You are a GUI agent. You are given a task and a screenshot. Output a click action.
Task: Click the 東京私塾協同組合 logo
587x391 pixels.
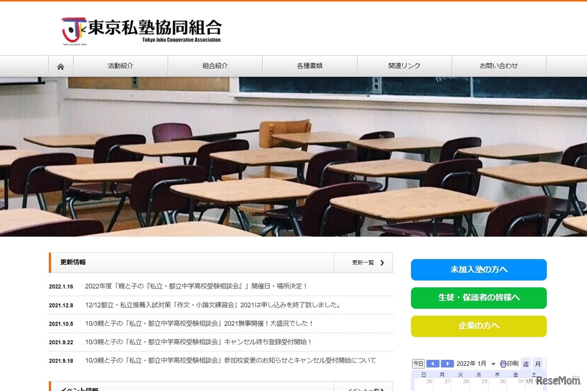click(x=141, y=30)
